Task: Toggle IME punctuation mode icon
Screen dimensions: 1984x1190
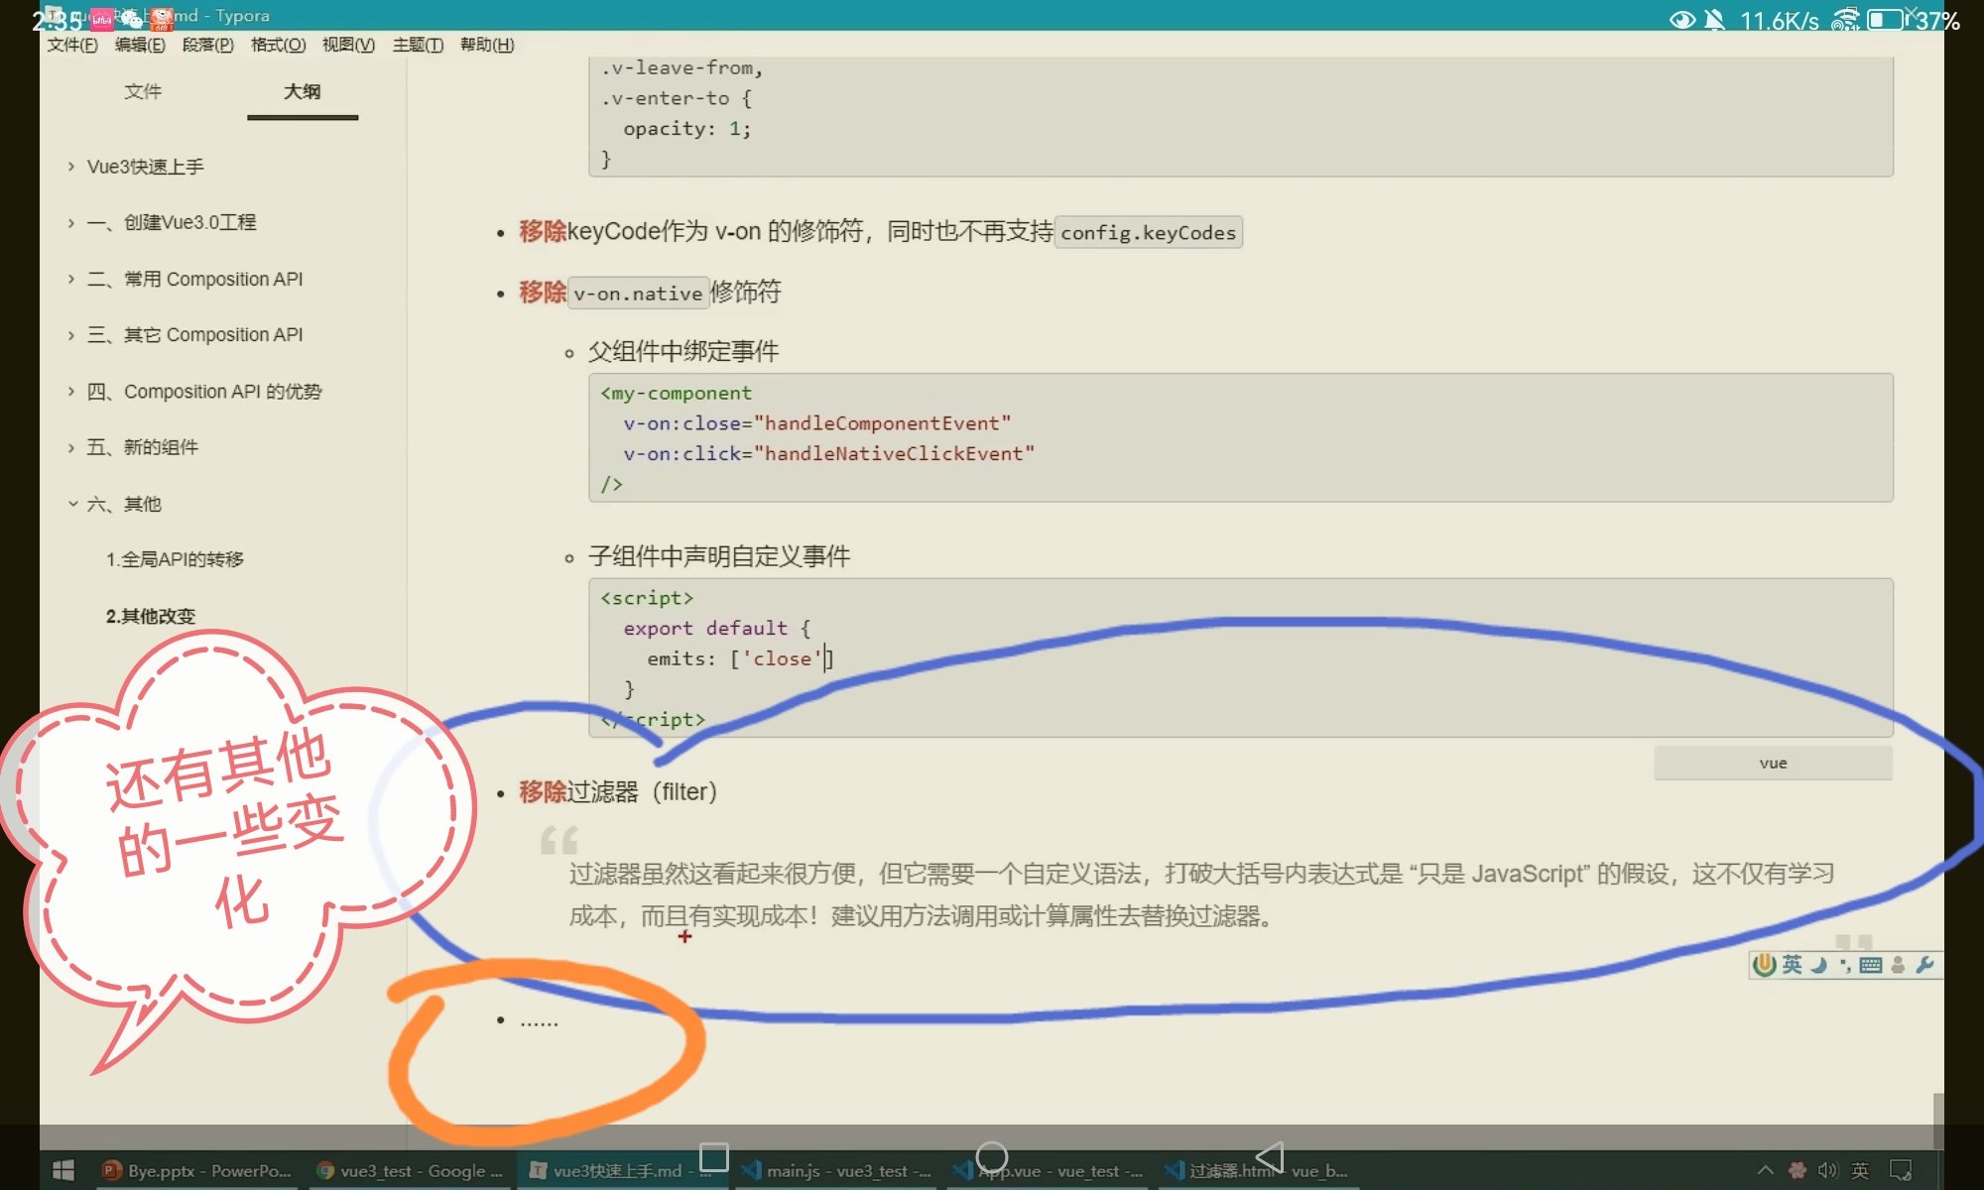Action: (1845, 965)
